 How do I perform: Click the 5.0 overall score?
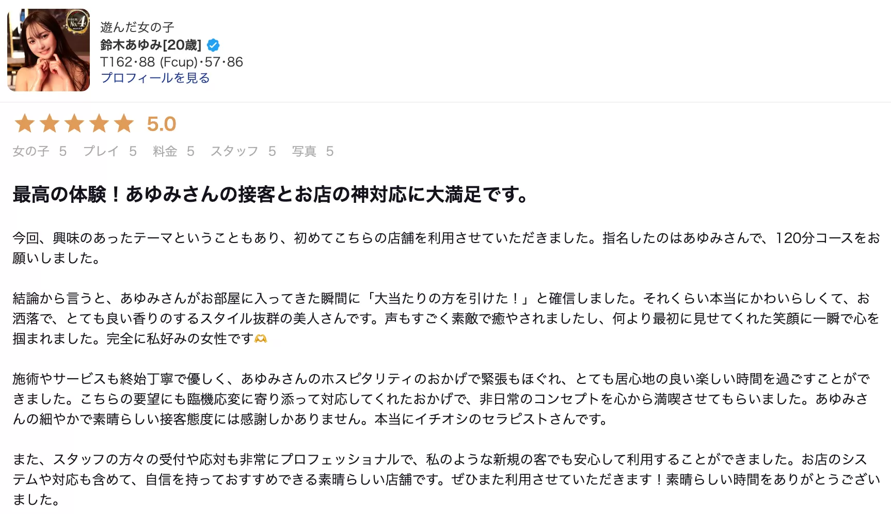(162, 124)
